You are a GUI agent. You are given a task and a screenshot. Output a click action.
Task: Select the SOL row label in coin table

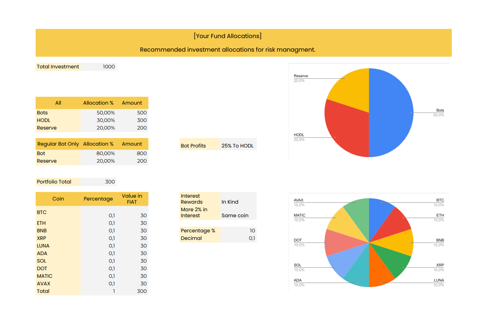(58, 261)
